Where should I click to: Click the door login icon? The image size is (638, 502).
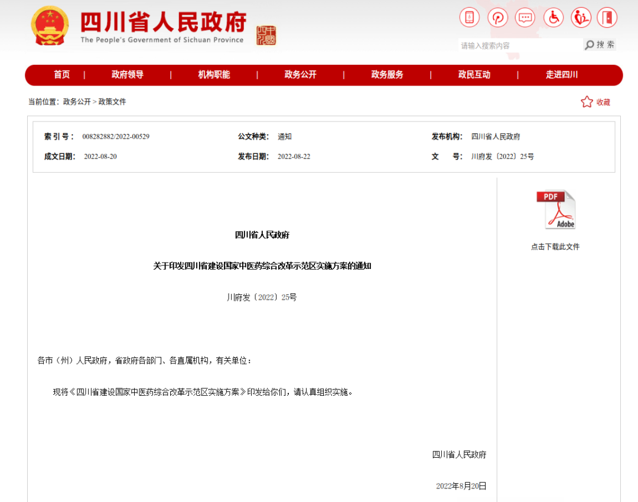point(607,18)
